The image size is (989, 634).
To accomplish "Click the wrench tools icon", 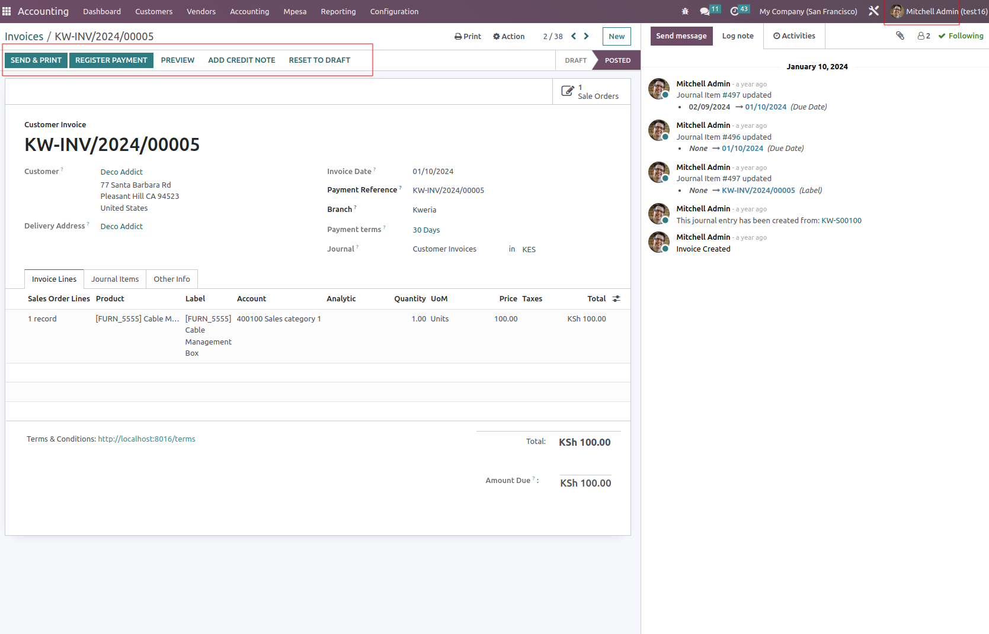I will coord(873,11).
